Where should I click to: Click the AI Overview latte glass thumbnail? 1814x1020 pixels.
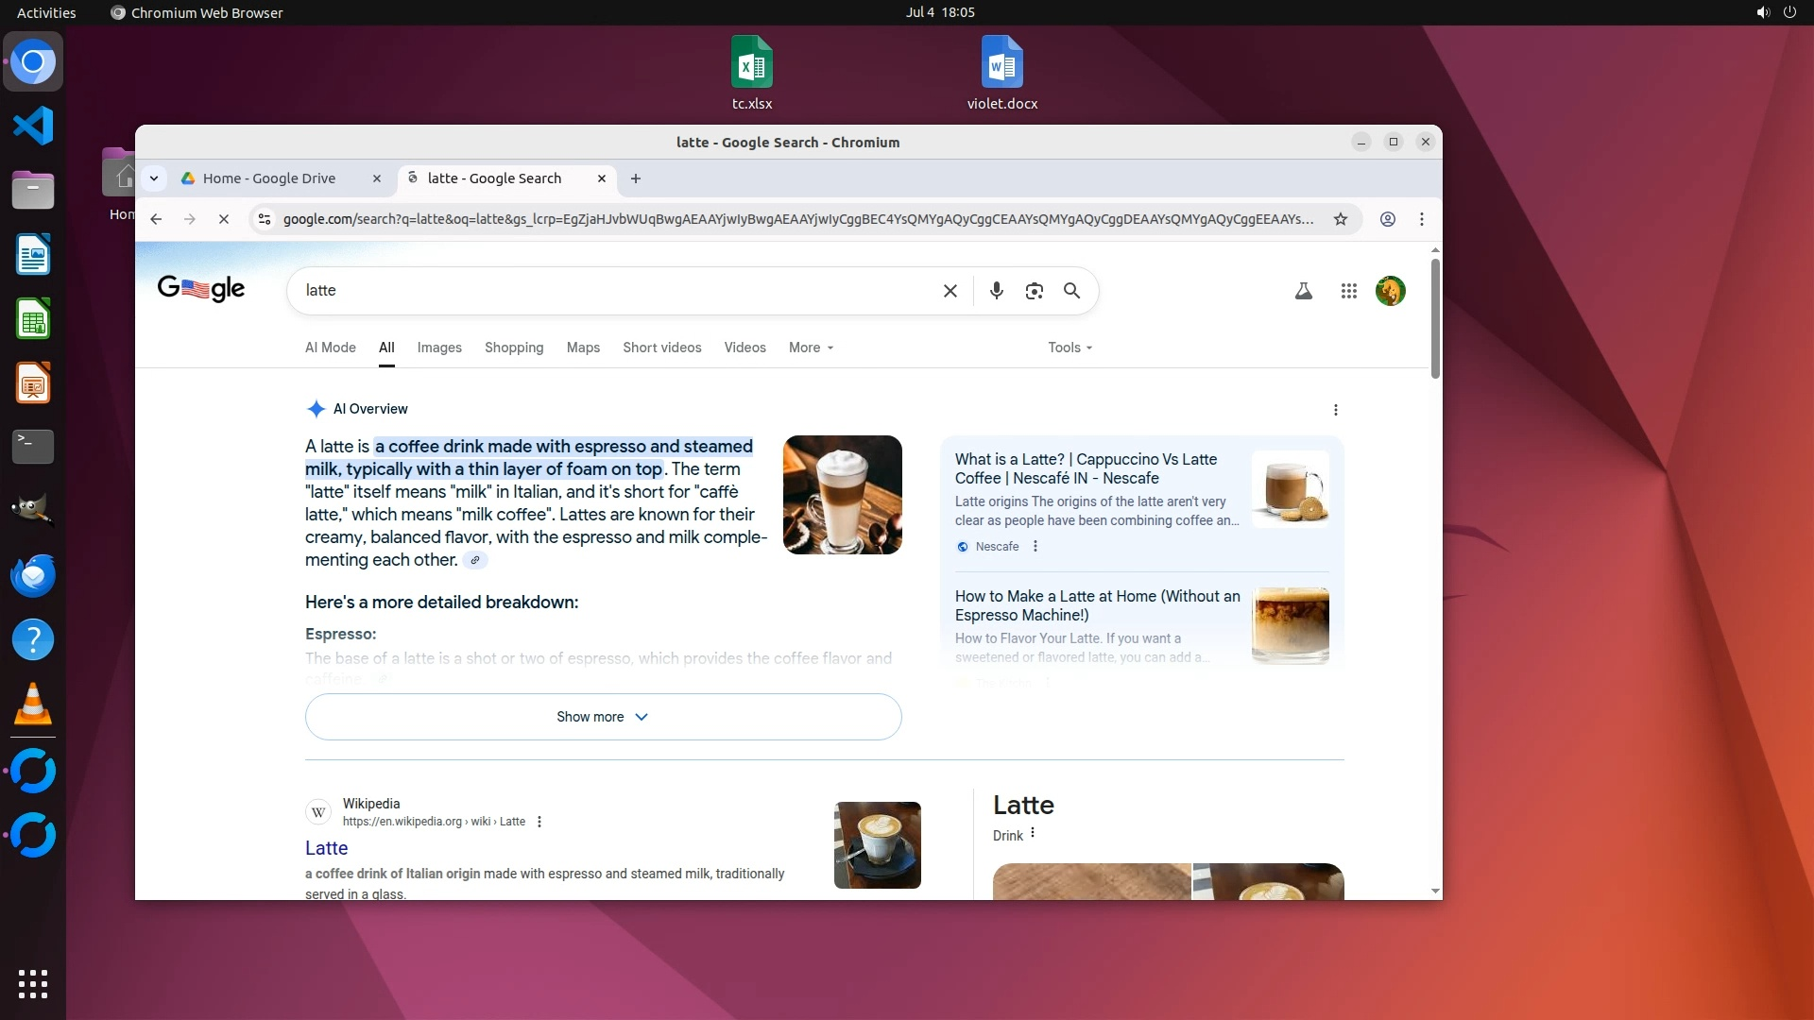[842, 495]
